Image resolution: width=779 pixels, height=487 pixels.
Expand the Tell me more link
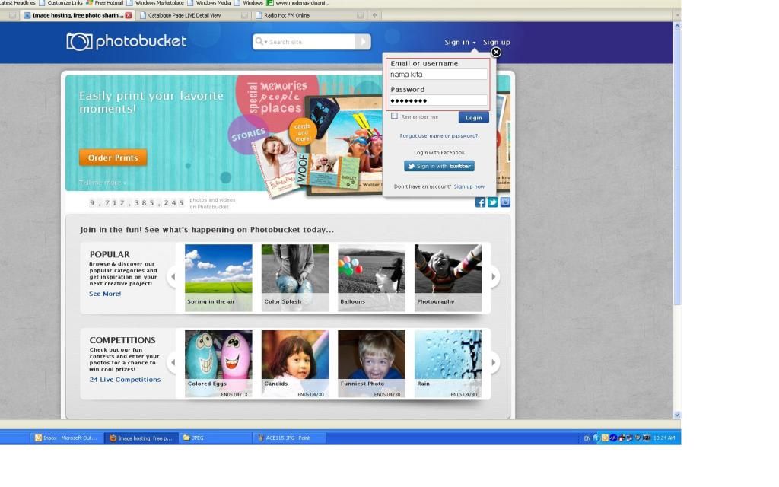point(103,183)
